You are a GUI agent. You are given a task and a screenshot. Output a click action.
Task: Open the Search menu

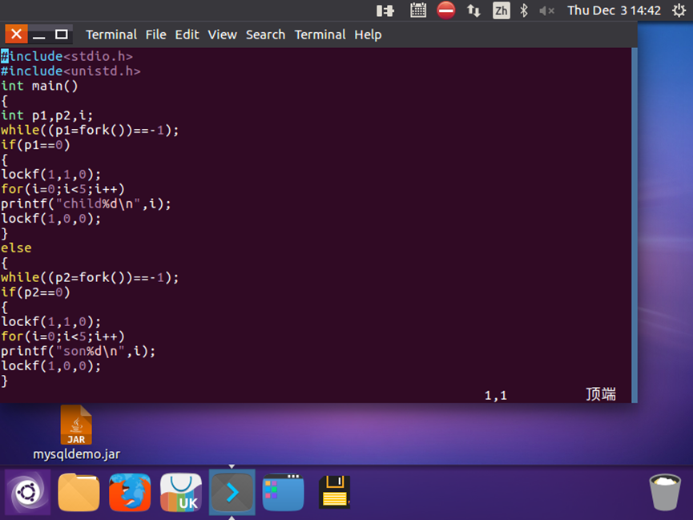(x=266, y=34)
